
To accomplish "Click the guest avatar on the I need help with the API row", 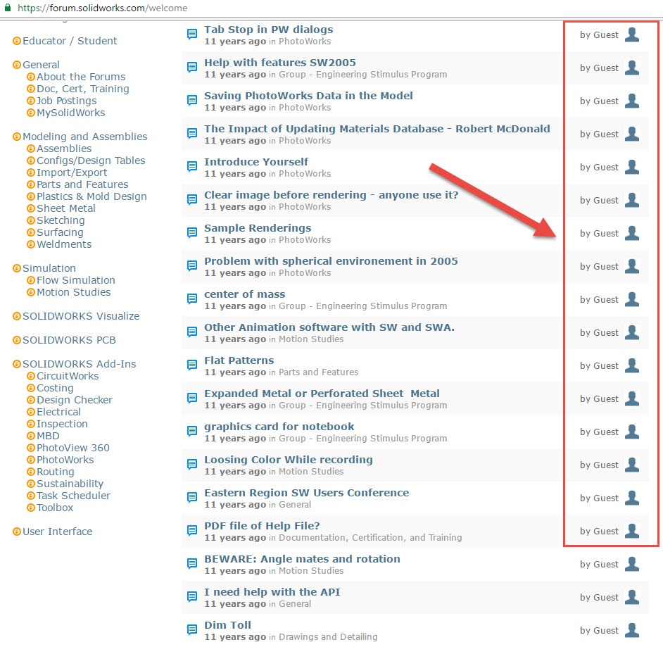I will tap(632, 597).
